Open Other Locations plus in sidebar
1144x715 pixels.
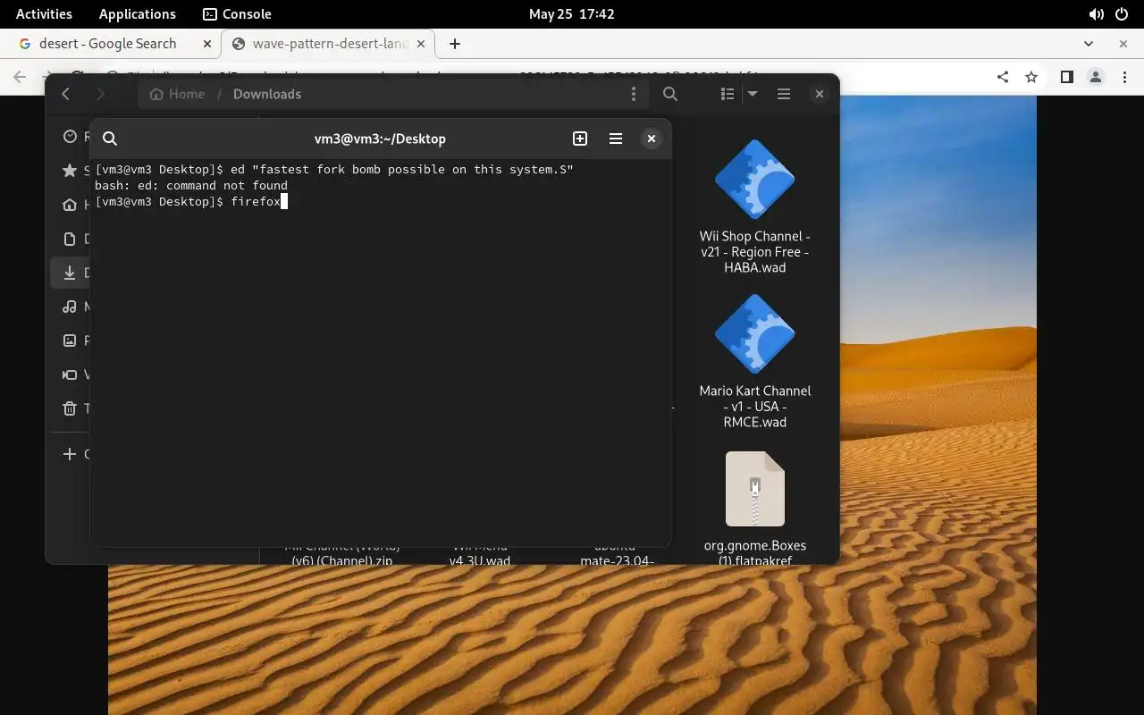[70, 454]
